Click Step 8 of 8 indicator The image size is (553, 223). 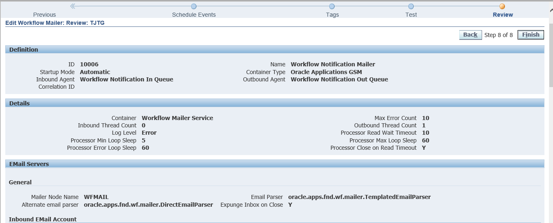point(498,35)
